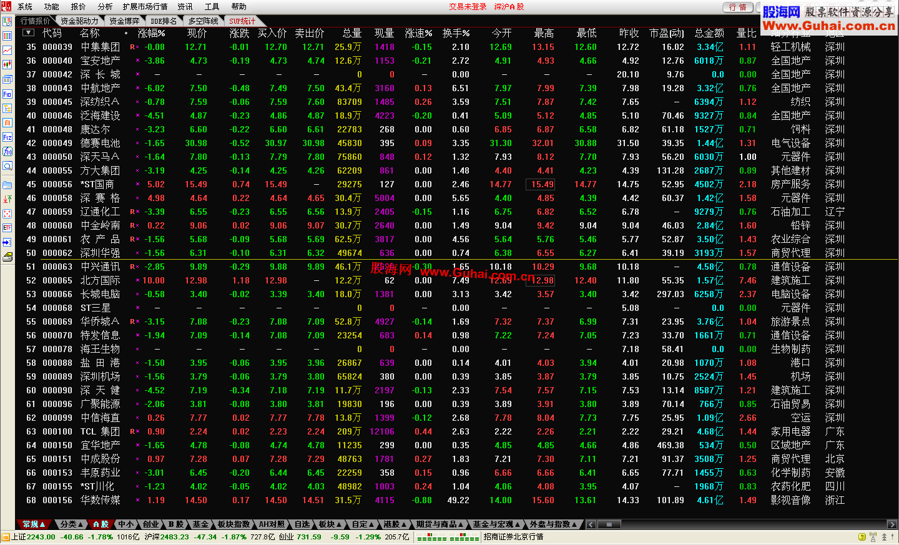Switch to the DDE排名 tab
The image size is (899, 545).
pyautogui.click(x=164, y=21)
